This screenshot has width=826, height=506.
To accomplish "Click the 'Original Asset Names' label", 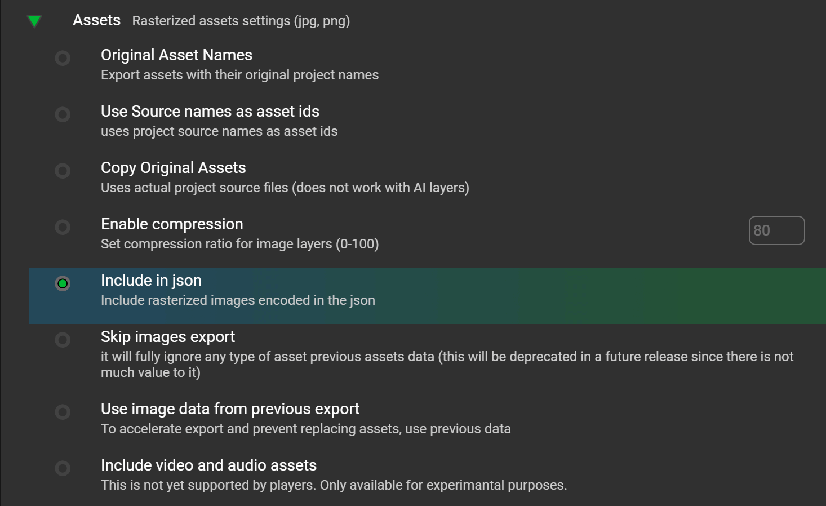I will [176, 55].
